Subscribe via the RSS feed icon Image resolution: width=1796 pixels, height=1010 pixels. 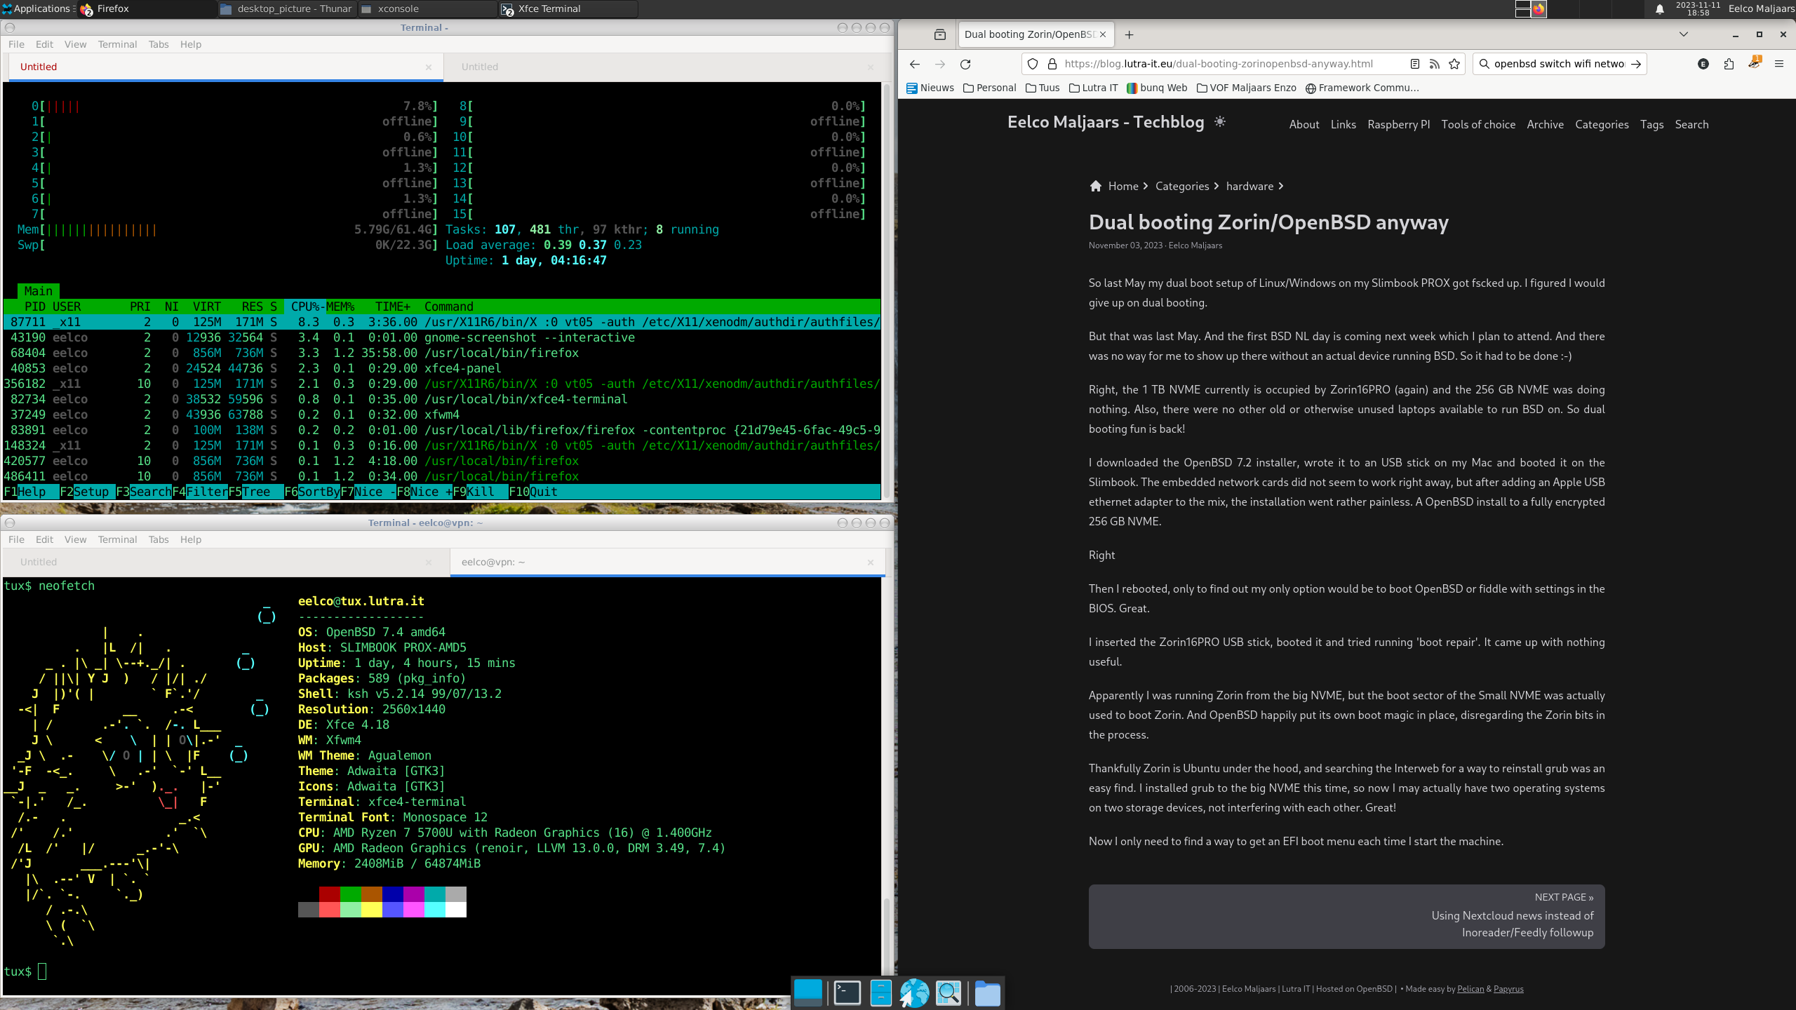tap(1435, 64)
